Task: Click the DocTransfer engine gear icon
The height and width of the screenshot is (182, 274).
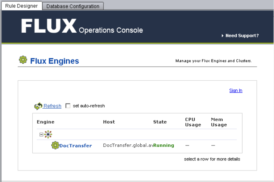Action: click(x=55, y=145)
